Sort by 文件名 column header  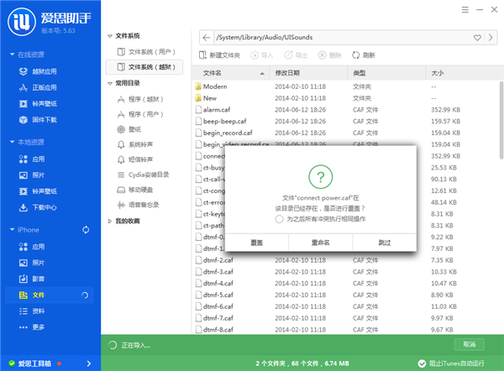click(x=231, y=73)
